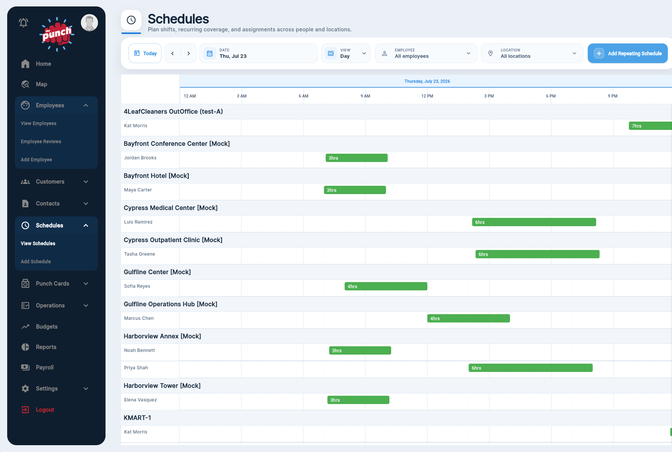Collapse the Schedules menu chevron
672x452 pixels.
tap(86, 225)
